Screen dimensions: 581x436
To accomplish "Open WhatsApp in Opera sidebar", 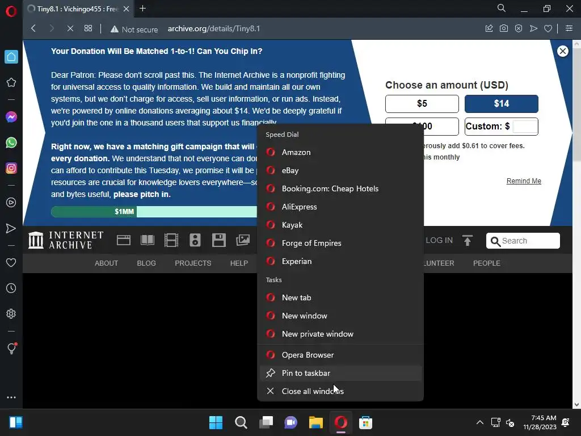I will [x=11, y=142].
